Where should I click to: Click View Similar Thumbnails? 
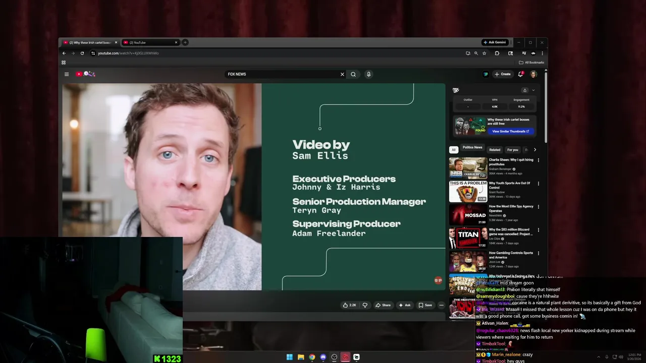point(510,131)
